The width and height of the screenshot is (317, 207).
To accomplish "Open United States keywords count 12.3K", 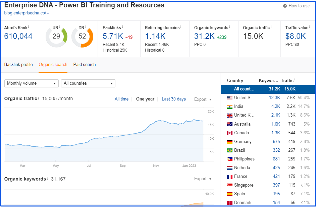I will tap(274, 98).
